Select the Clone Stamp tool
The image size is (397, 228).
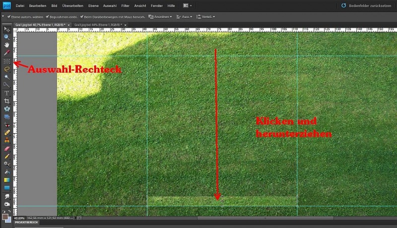pyautogui.click(x=7, y=141)
